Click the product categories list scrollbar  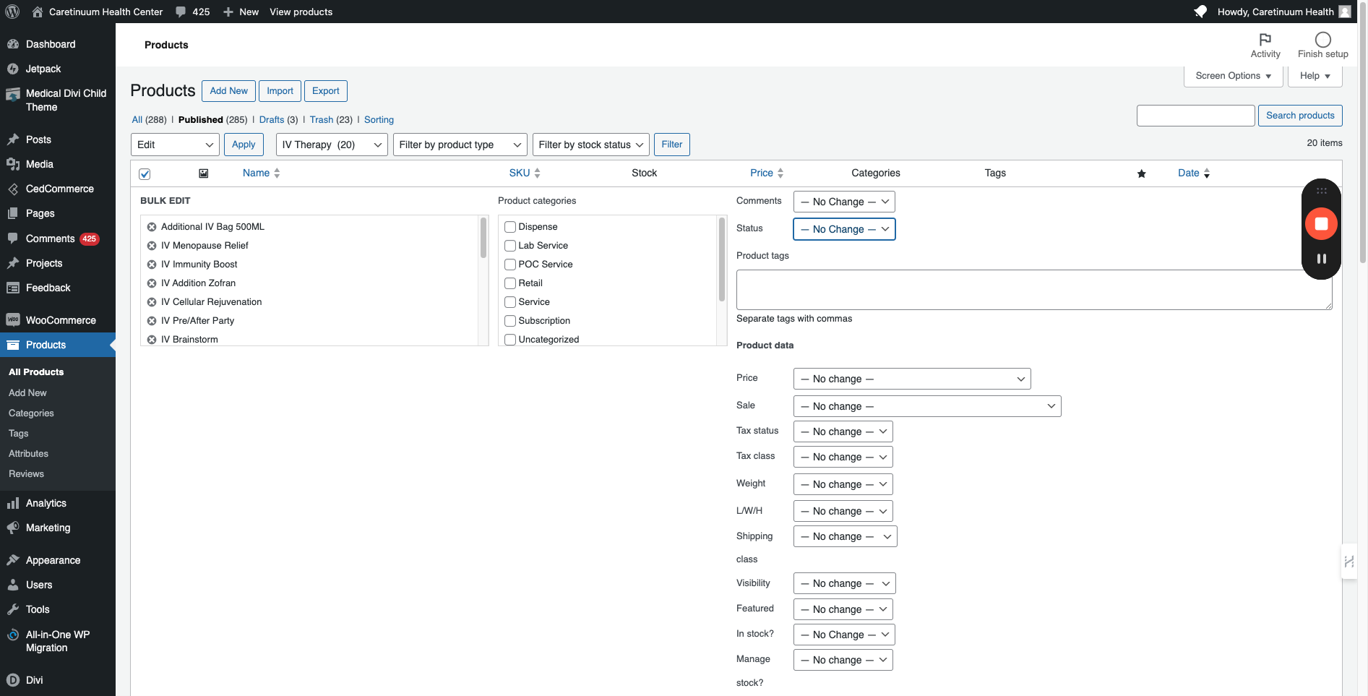click(721, 260)
